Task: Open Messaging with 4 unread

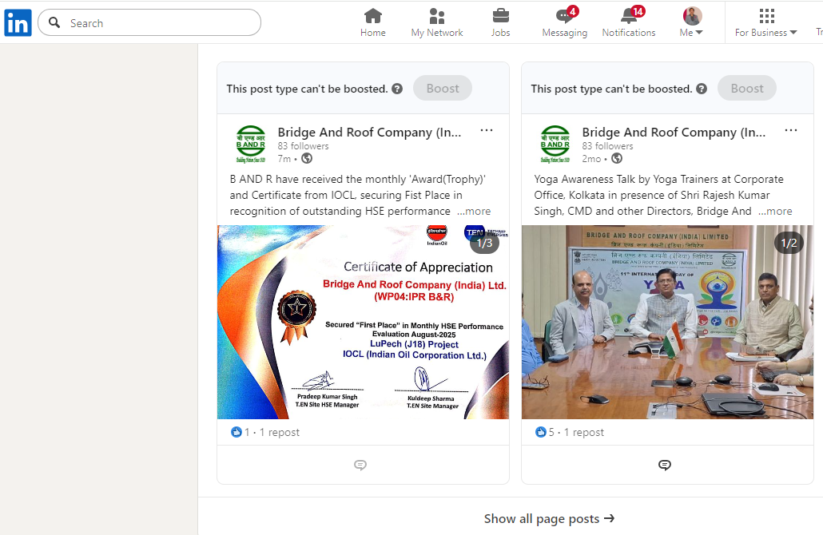Action: [x=564, y=22]
